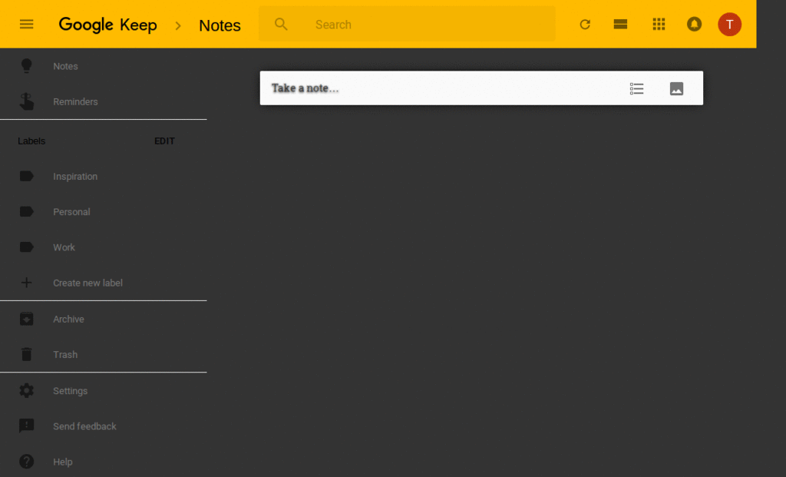Screen dimensions: 786x477
Task: Click the Notes title in header
Action: pos(220,25)
